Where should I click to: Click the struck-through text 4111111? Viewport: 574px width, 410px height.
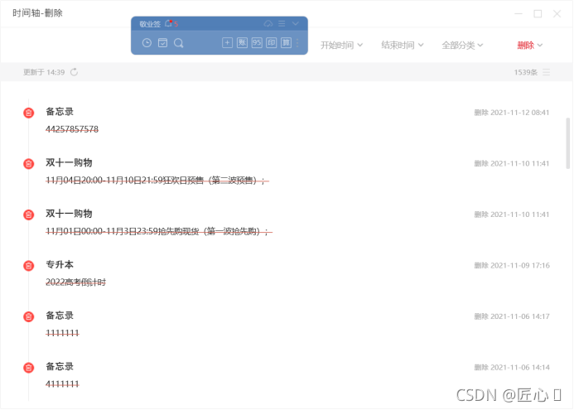(x=62, y=384)
